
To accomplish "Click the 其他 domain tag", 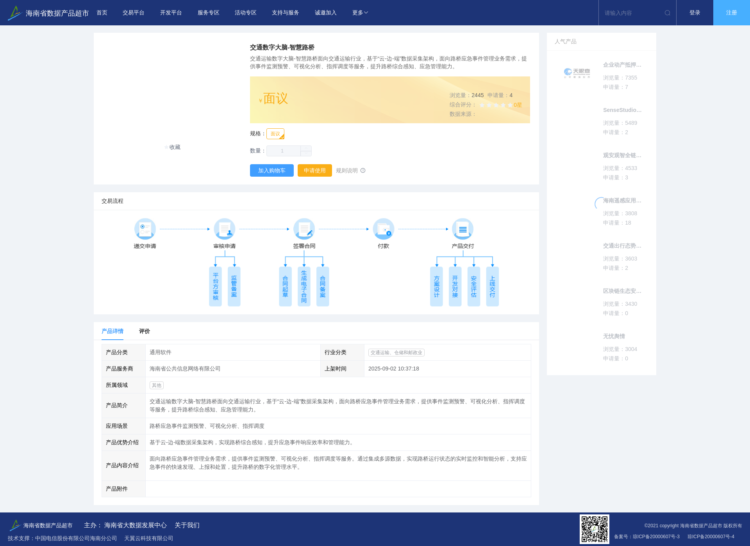I will pos(157,385).
